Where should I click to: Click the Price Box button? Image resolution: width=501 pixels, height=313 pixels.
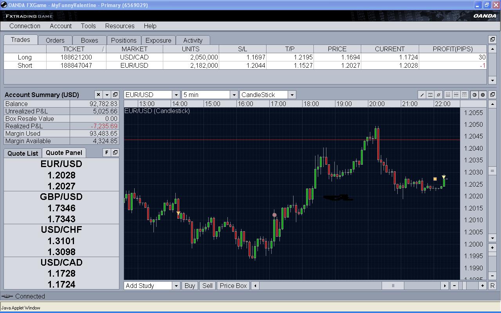(x=233, y=286)
